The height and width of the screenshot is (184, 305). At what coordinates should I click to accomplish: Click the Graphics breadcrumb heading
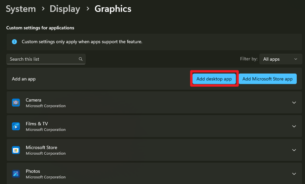click(113, 9)
